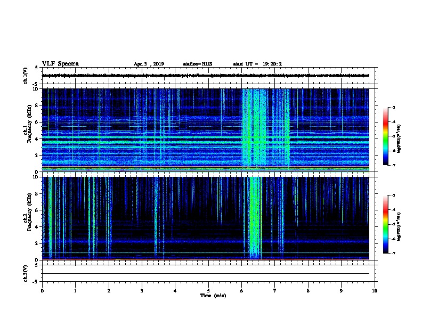Click the "start UT = 19:20:2" label

(x=257, y=64)
